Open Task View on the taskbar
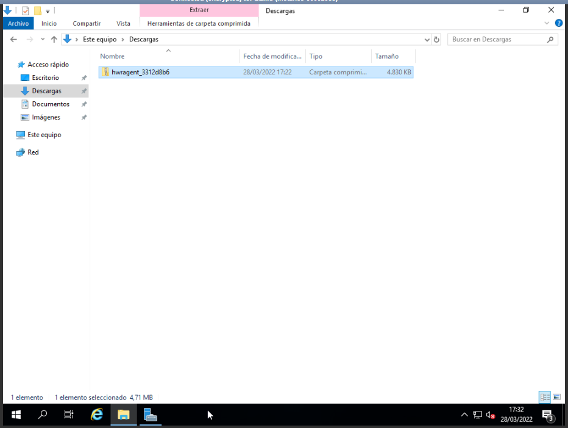The width and height of the screenshot is (568, 428). tap(69, 415)
